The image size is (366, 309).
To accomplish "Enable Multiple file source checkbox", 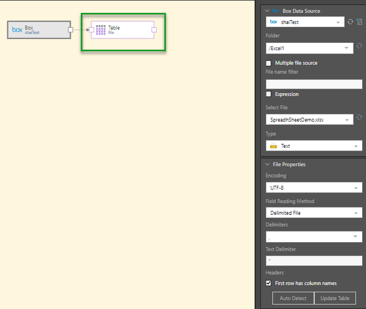I will coord(269,63).
